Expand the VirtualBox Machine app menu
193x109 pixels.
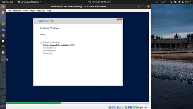pyautogui.click(x=29, y=2)
